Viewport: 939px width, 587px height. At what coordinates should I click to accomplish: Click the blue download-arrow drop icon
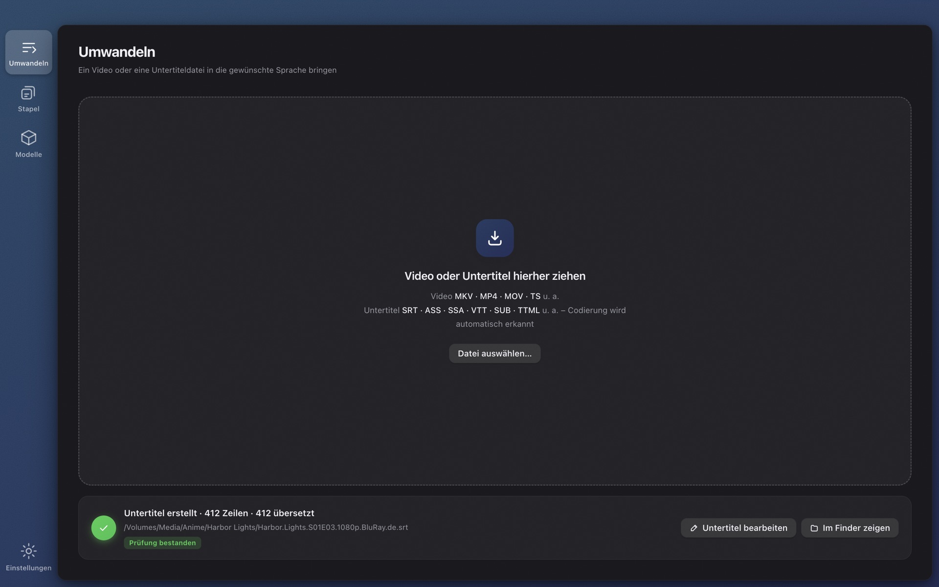click(494, 238)
